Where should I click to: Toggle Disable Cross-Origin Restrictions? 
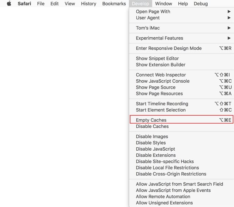point(171,174)
